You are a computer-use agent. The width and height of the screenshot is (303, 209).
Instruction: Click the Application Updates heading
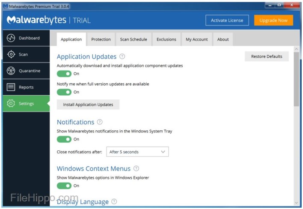86,56
